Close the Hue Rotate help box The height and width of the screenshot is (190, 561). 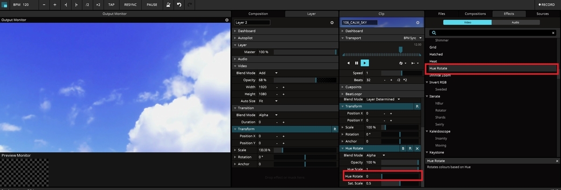[x=557, y=161]
